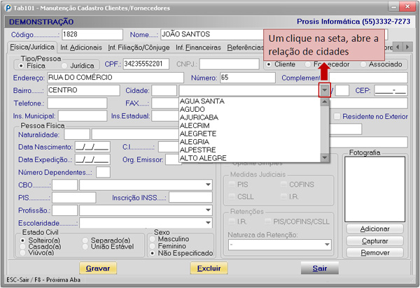Click the Gravar button
Image resolution: width=420 pixels, height=288 pixels.
(98, 268)
